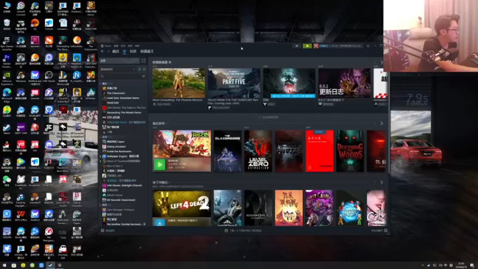478x269 pixels.
Task: Switch library to grid collections view icon
Action: click(143, 61)
